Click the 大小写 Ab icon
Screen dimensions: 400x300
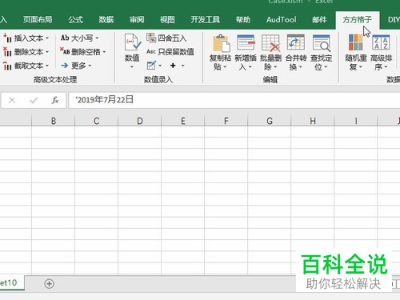65,38
